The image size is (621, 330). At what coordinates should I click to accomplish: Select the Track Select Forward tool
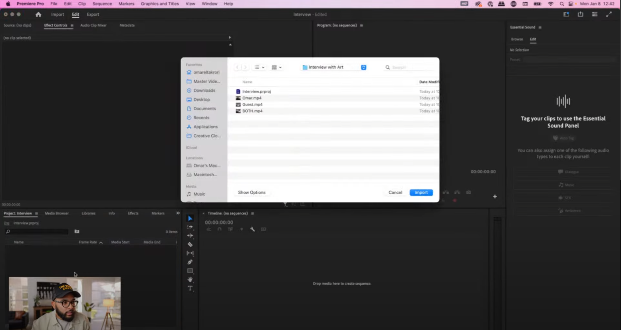tap(190, 227)
